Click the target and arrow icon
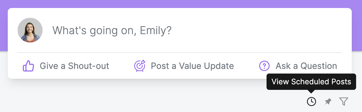This screenshot has height=112, width=362. pyautogui.click(x=140, y=66)
